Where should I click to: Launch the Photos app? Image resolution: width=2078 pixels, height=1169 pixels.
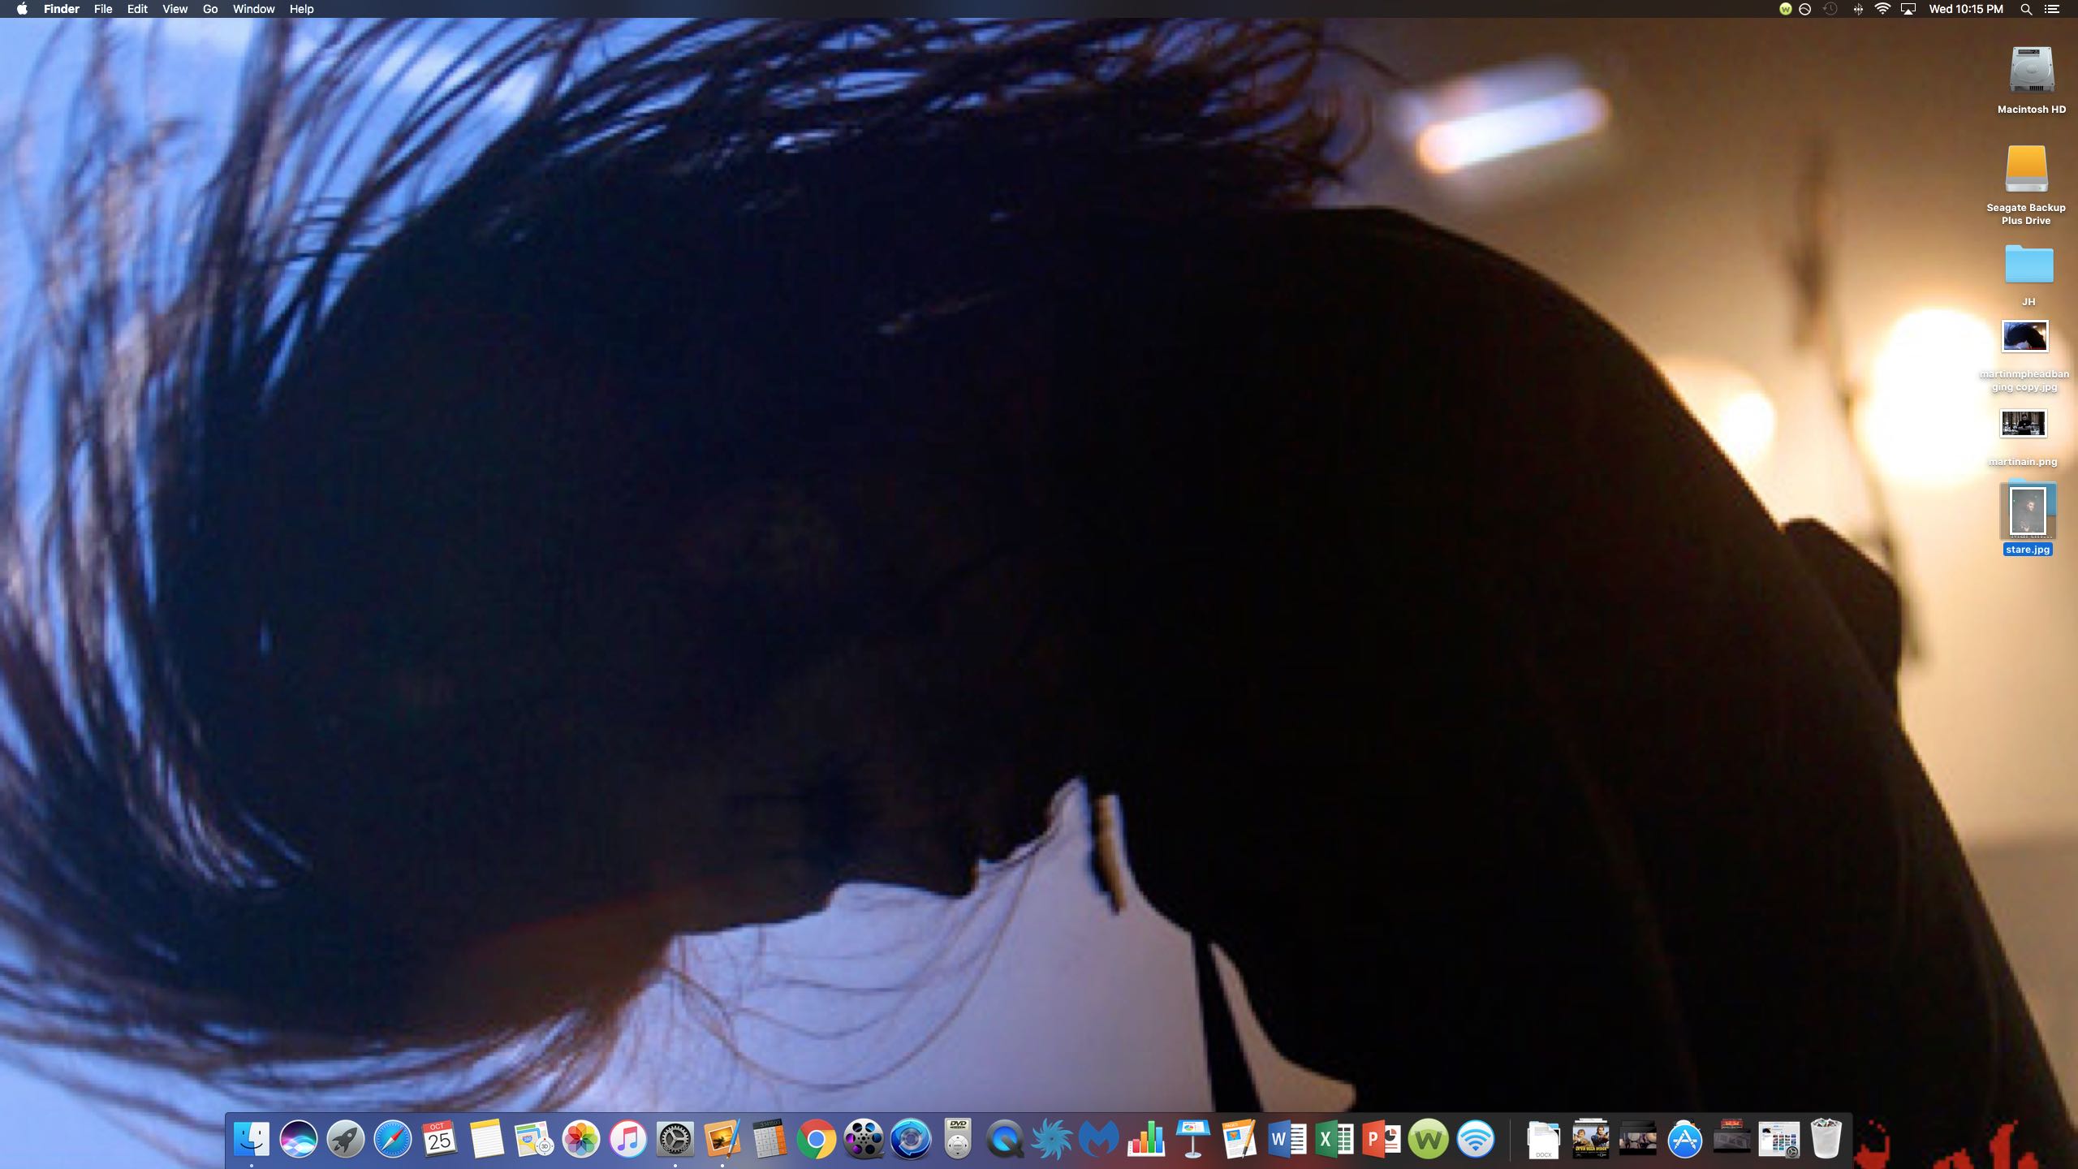[x=581, y=1140]
